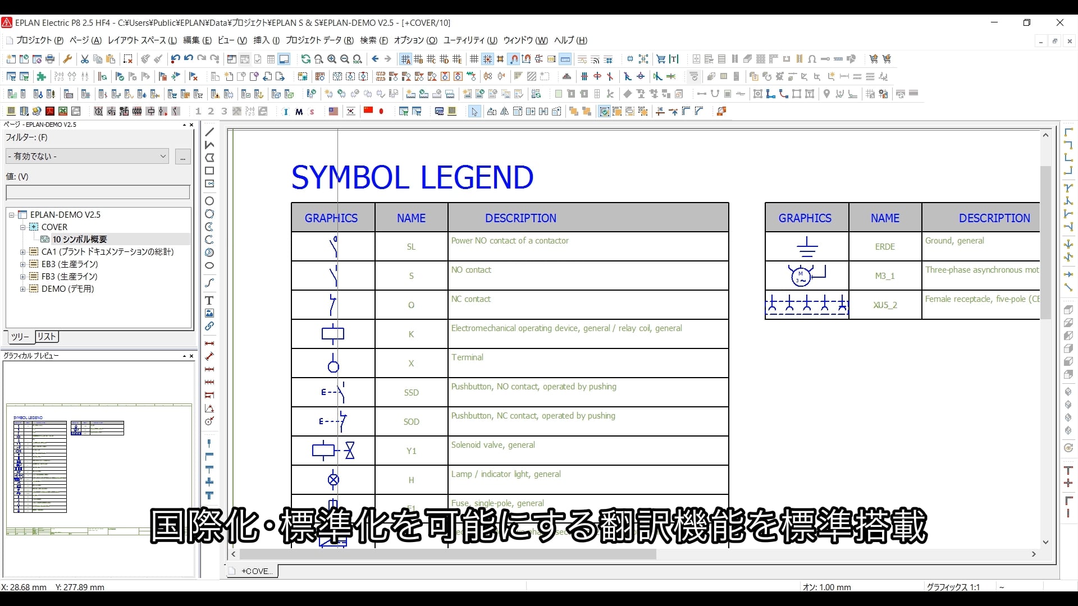The height and width of the screenshot is (606, 1078).
Task: Open the 編集 (E) menu
Action: click(x=198, y=40)
